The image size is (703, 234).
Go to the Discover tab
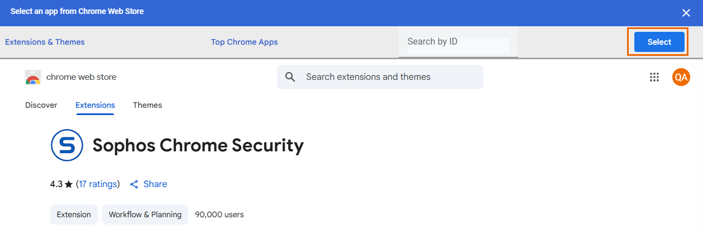coord(41,105)
